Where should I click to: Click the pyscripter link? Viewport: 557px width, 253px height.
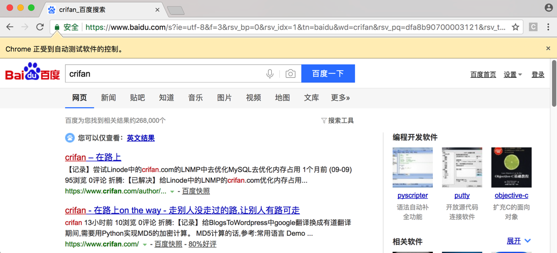pos(413,196)
